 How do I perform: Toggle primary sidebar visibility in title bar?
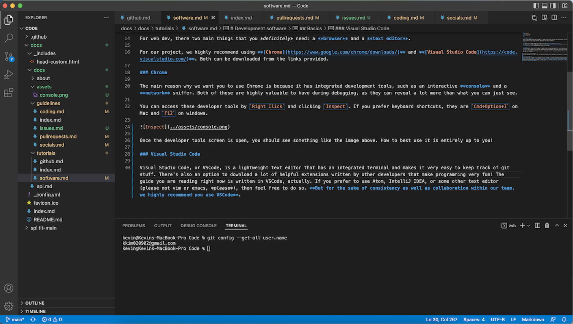click(x=536, y=6)
